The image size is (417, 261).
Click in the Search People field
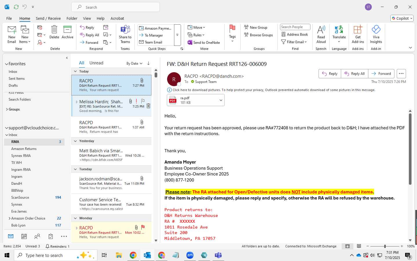click(295, 27)
